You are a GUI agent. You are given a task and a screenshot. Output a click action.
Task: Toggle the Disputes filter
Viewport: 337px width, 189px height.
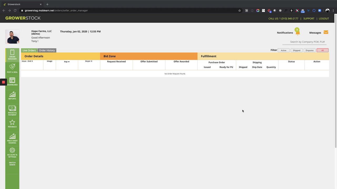[x=310, y=50]
